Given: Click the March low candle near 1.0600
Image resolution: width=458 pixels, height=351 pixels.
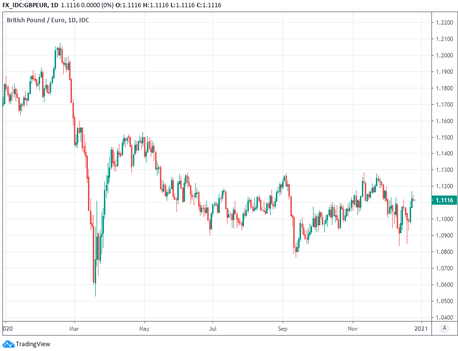Looking at the screenshot, I should [95, 279].
